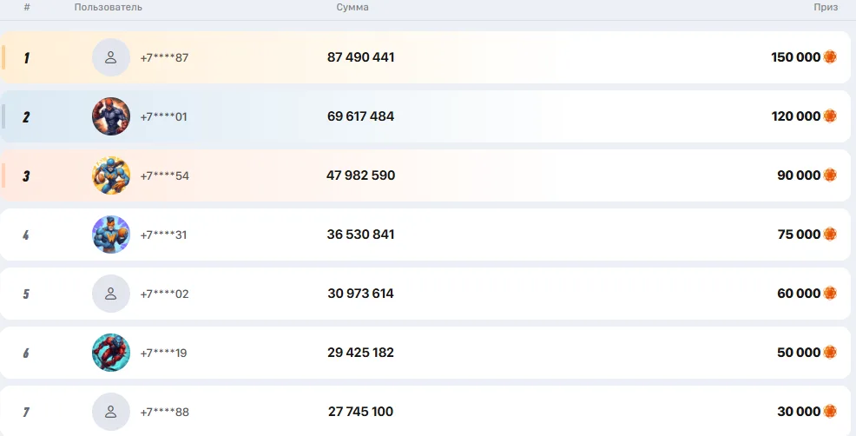Select the rank 5 leaderboard row number

coord(26,294)
